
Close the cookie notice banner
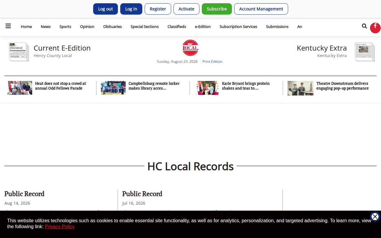[x=375, y=217]
